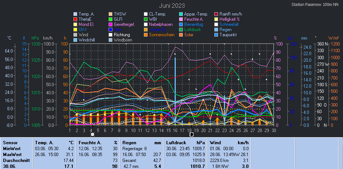Image resolution: width=343 pixels, height=169 pixels.
Task: Click the orange Sonnenschein legend swatch
Action: tap(145, 35)
